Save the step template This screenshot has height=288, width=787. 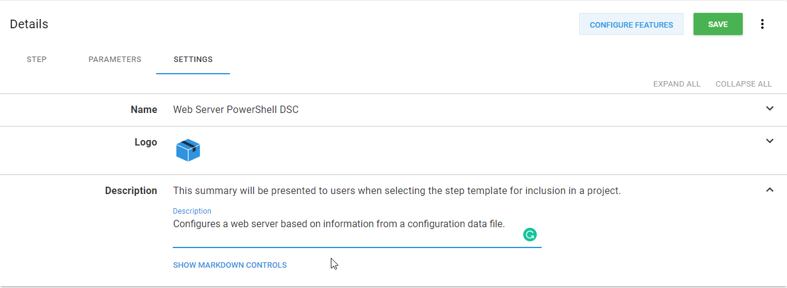[718, 25]
